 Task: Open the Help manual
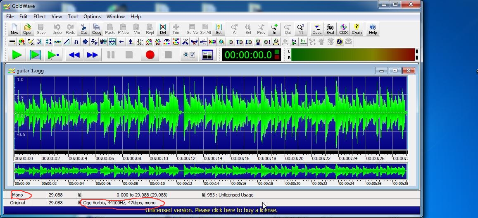373,29
